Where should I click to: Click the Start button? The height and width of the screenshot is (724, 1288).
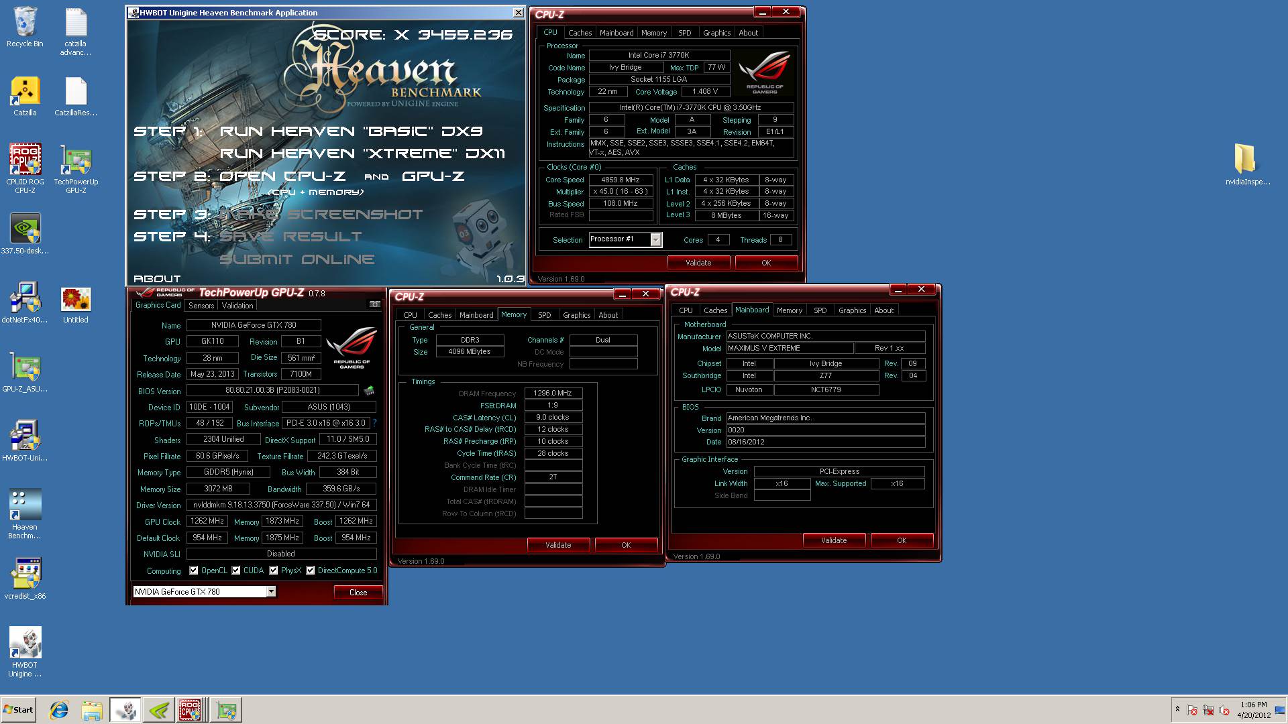coord(19,710)
